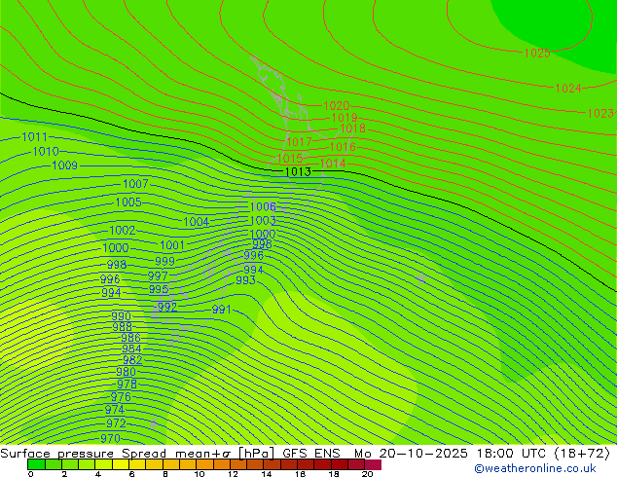Click the 970 isobar label

(110, 438)
